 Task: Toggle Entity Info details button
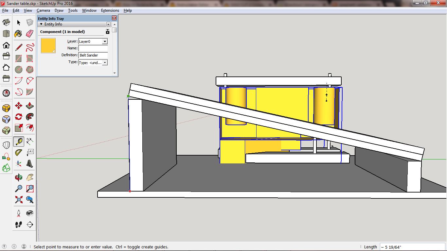click(x=108, y=31)
